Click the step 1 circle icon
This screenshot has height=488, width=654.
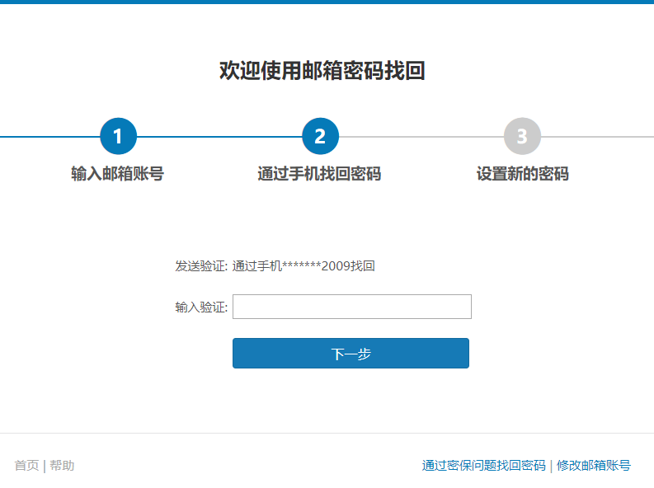(118, 136)
